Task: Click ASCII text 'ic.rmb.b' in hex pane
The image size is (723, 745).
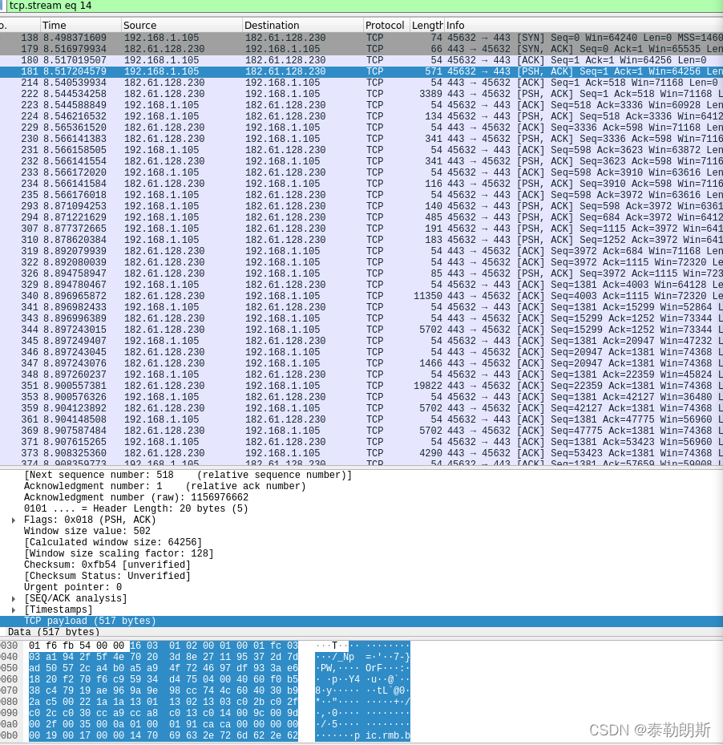Action: tap(387, 736)
